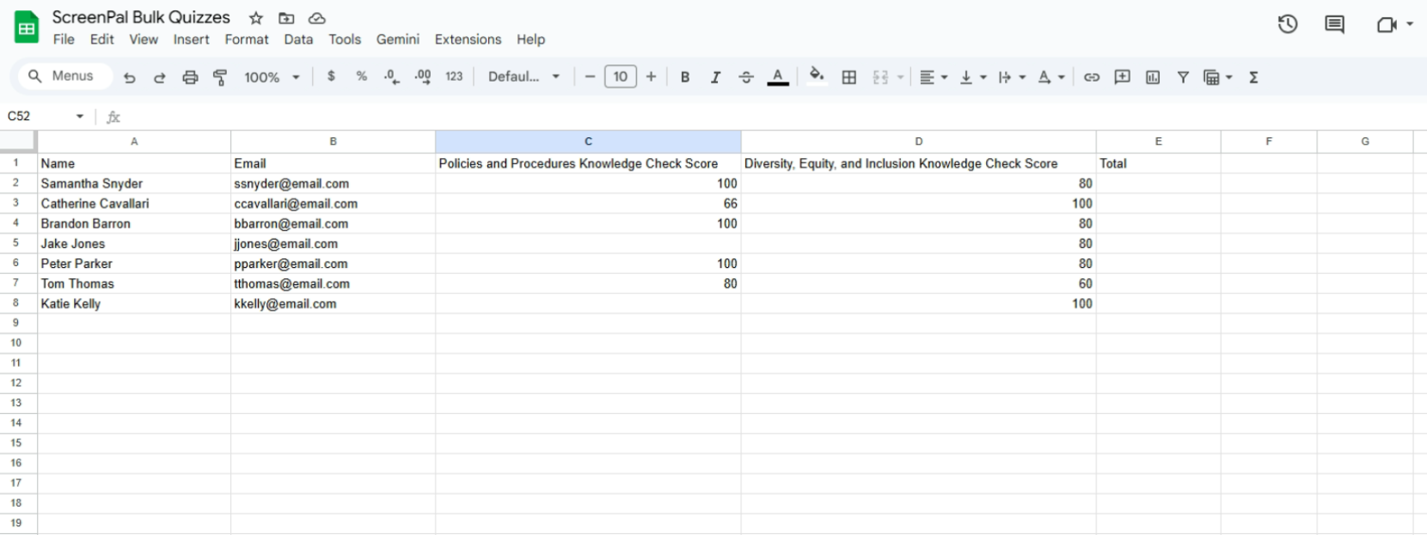Image resolution: width=1427 pixels, height=535 pixels.
Task: Toggle strikethrough formatting
Action: [x=745, y=77]
